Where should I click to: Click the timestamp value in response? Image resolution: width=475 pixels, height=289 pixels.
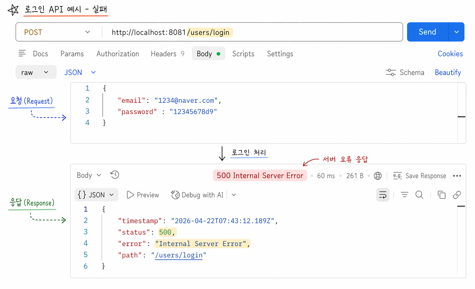pos(223,221)
